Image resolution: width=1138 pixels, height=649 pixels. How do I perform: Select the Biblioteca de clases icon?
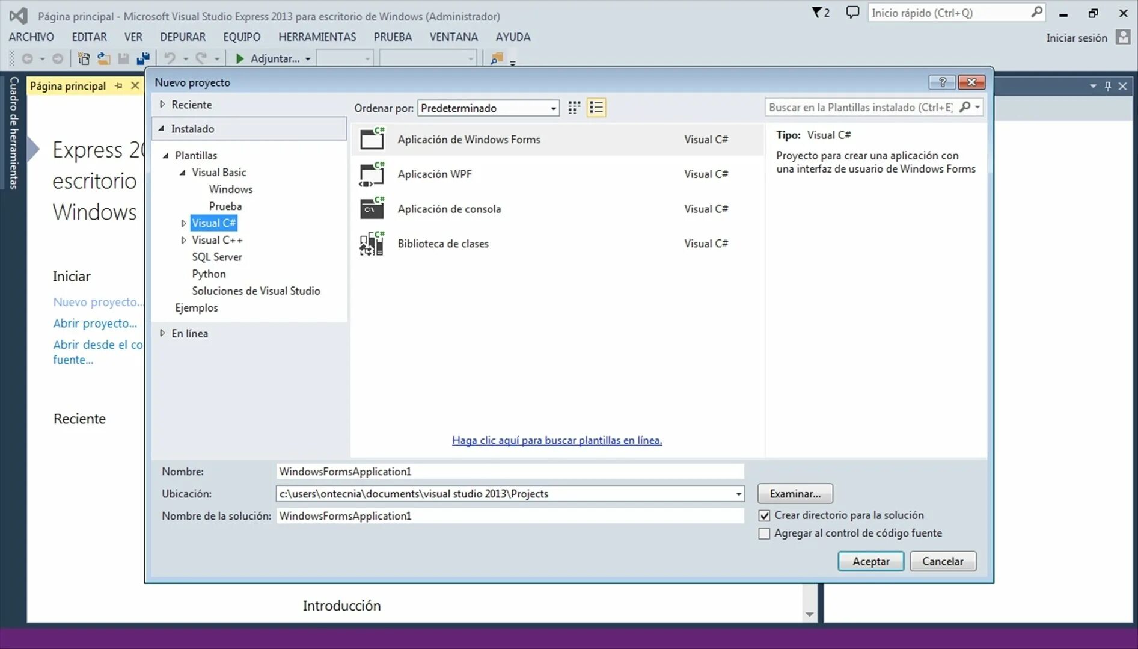pos(372,243)
